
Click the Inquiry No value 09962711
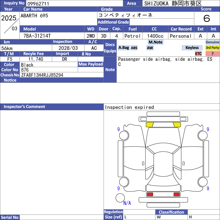[38, 4]
